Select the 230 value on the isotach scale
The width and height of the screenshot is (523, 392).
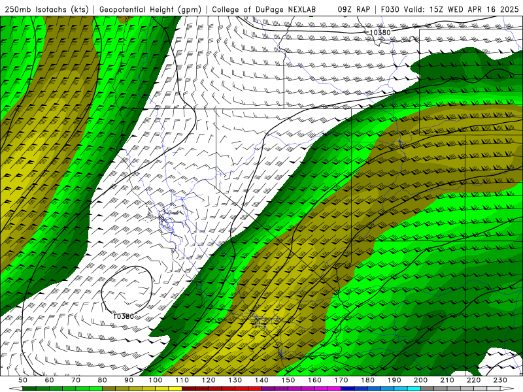501,380
